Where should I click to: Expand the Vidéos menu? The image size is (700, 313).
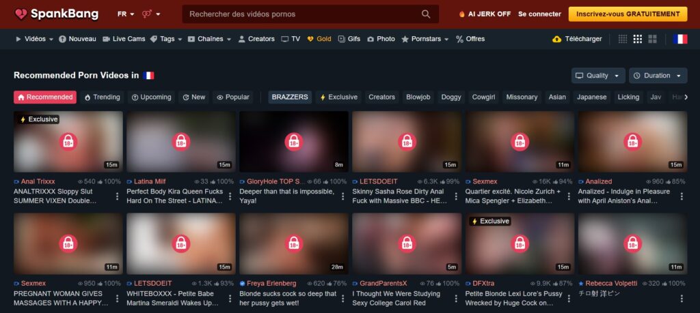[34, 39]
